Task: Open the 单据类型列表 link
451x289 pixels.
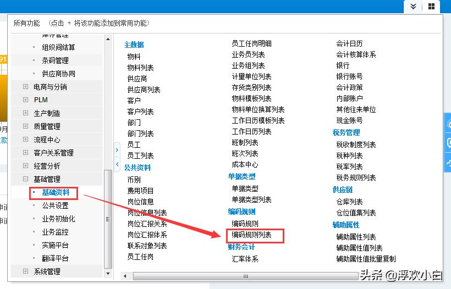Action: pyautogui.click(x=252, y=199)
